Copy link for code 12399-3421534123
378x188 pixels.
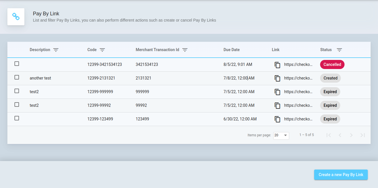(277, 65)
